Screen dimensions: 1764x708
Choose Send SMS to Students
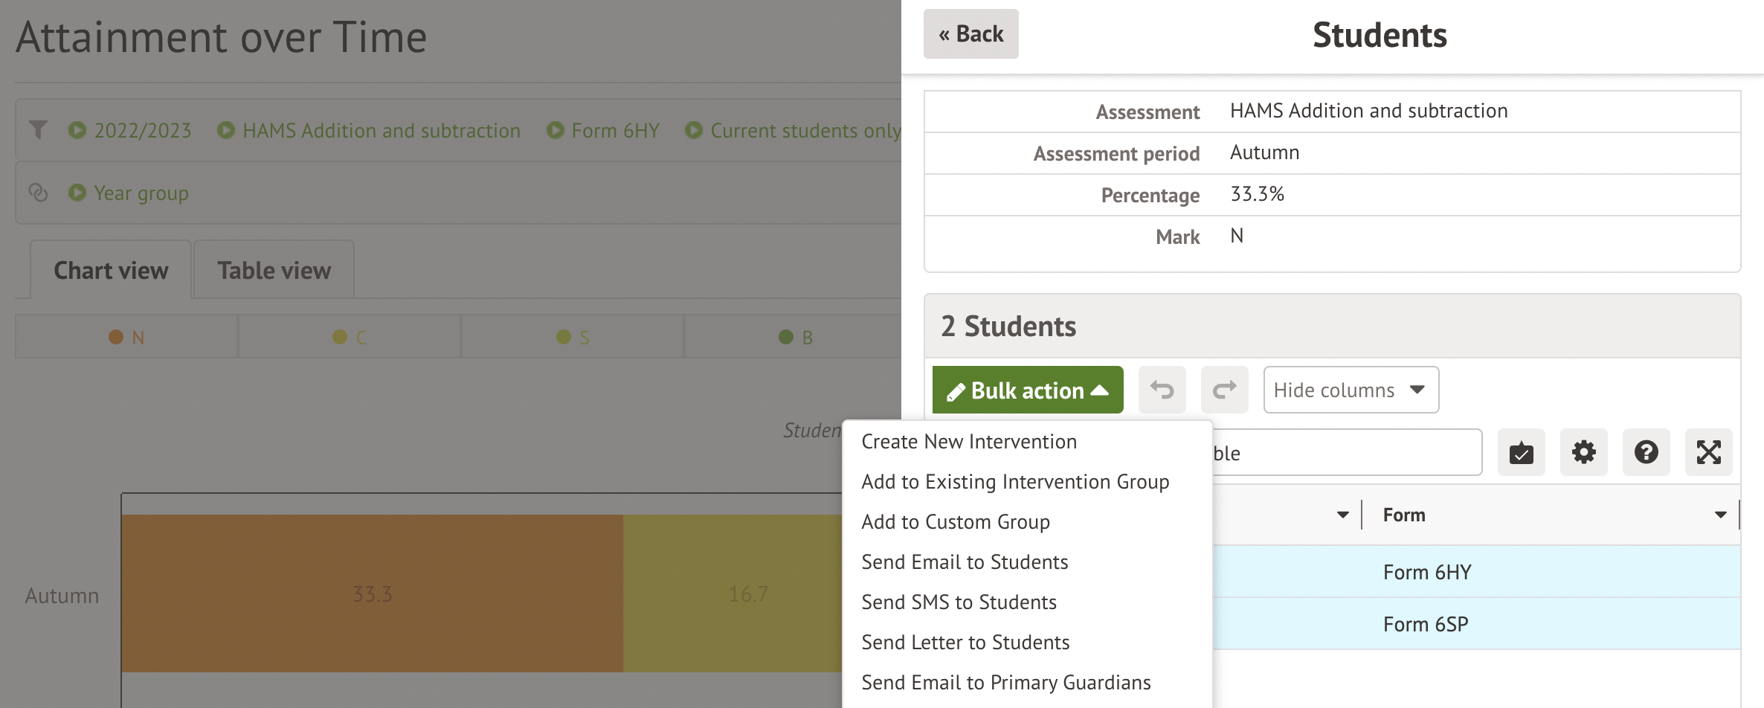[959, 602]
